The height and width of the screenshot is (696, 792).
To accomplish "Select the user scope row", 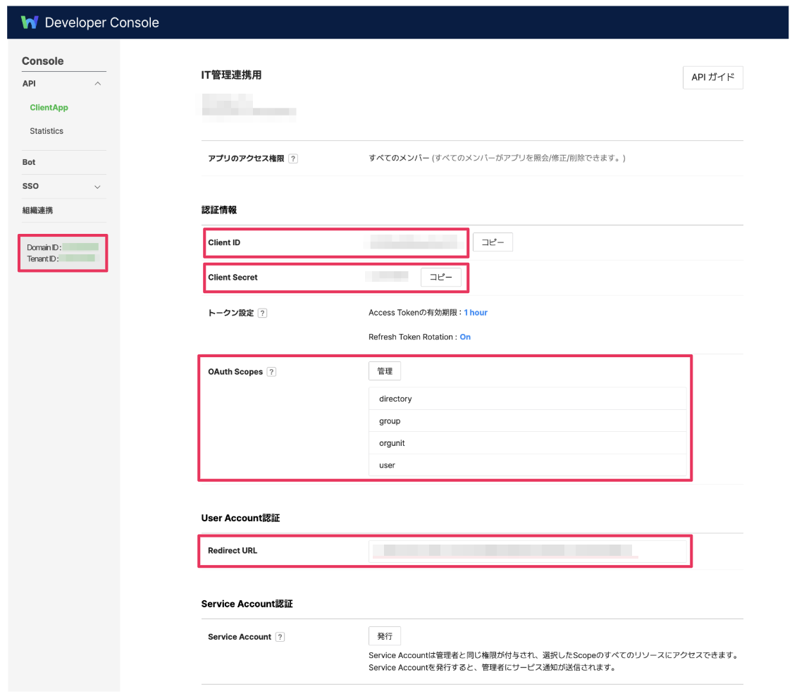I will pyautogui.click(x=528, y=466).
